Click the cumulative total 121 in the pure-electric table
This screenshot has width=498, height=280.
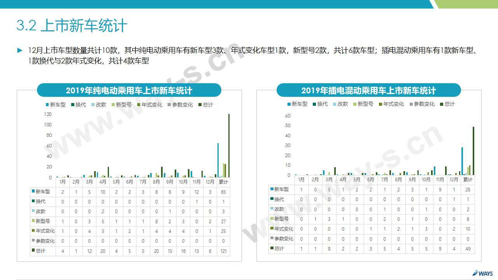point(223,251)
